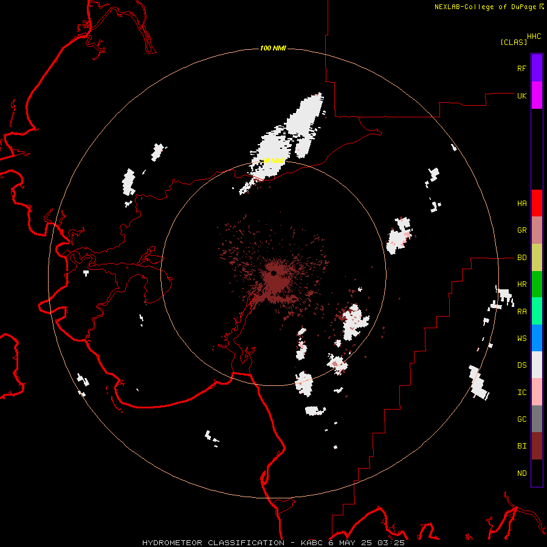Click the [CLAS] legend heading

(x=514, y=42)
